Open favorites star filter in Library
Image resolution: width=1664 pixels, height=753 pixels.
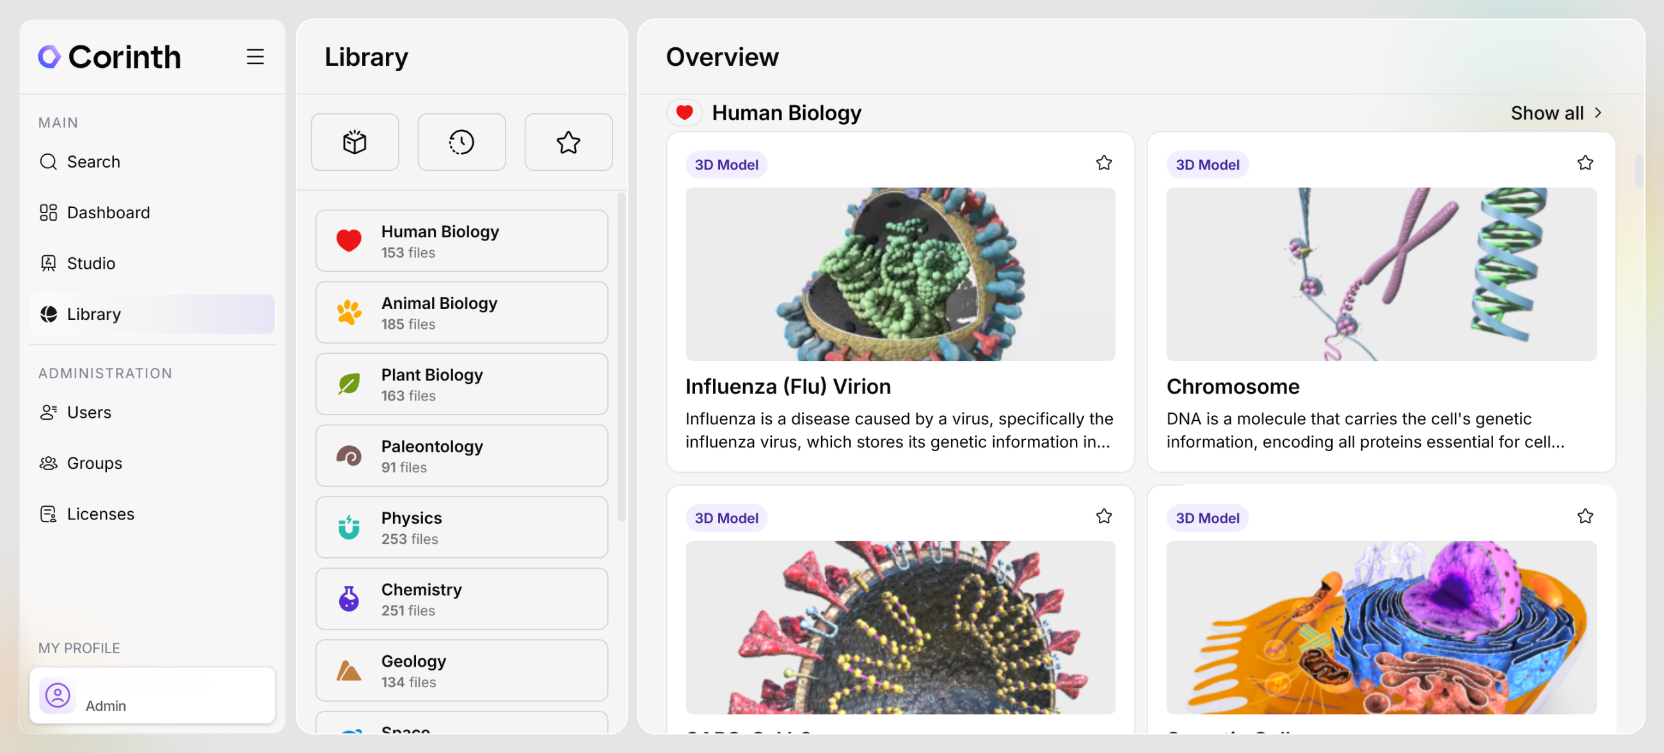568,142
